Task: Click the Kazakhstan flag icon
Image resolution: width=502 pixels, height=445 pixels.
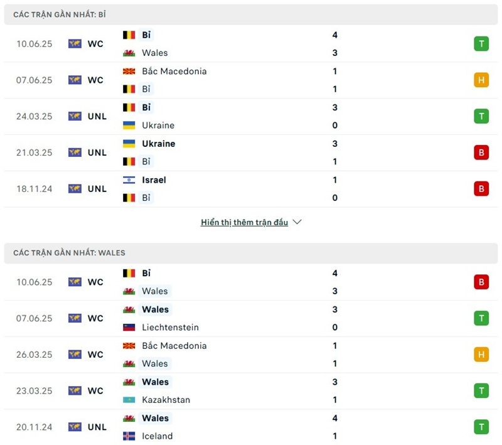Action: coord(129,400)
